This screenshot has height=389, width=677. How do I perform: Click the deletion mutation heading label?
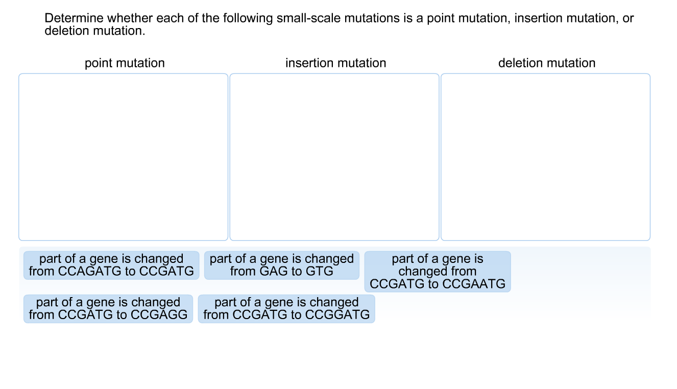tap(546, 63)
